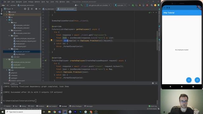Open the Python Packages tool window
Image resolution: width=203 pixels, height=114 pixels.
(75, 106)
